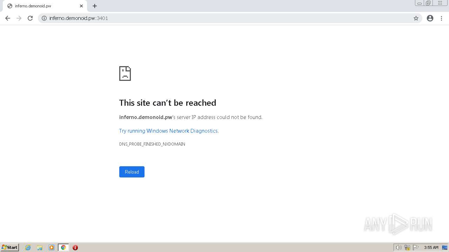The image size is (449, 252).
Task: Open Windows Media Player from taskbar
Action: click(52, 247)
